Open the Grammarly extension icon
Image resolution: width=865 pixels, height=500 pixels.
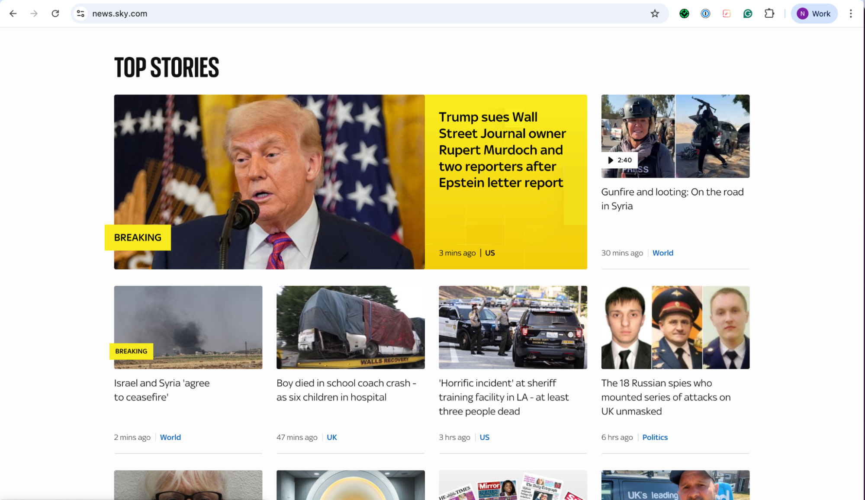click(748, 13)
